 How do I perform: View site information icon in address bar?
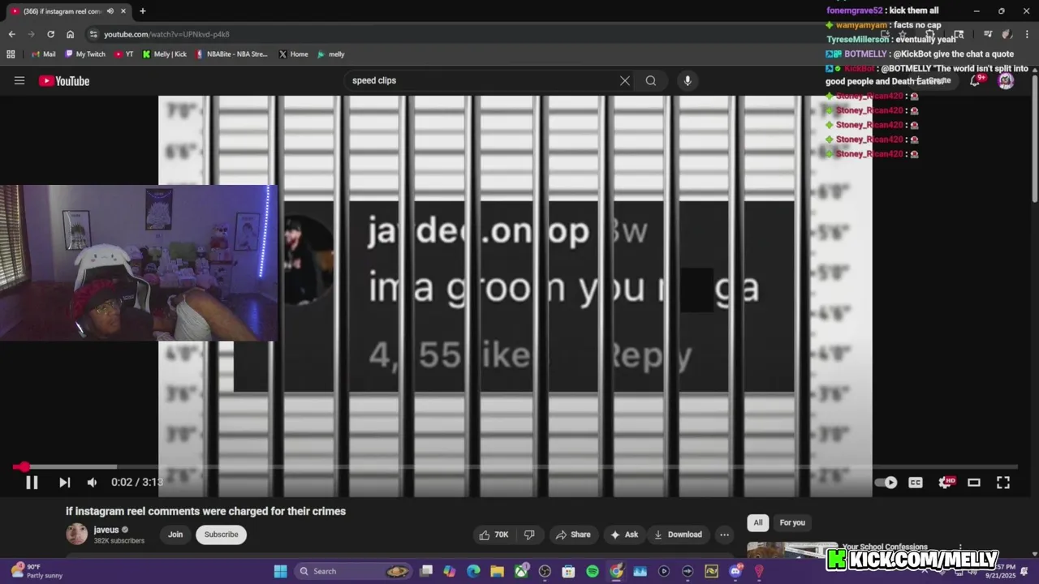pos(93,34)
